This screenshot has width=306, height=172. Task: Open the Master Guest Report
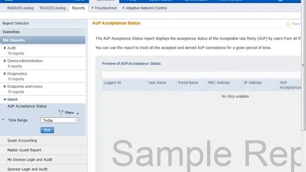pos(24,150)
